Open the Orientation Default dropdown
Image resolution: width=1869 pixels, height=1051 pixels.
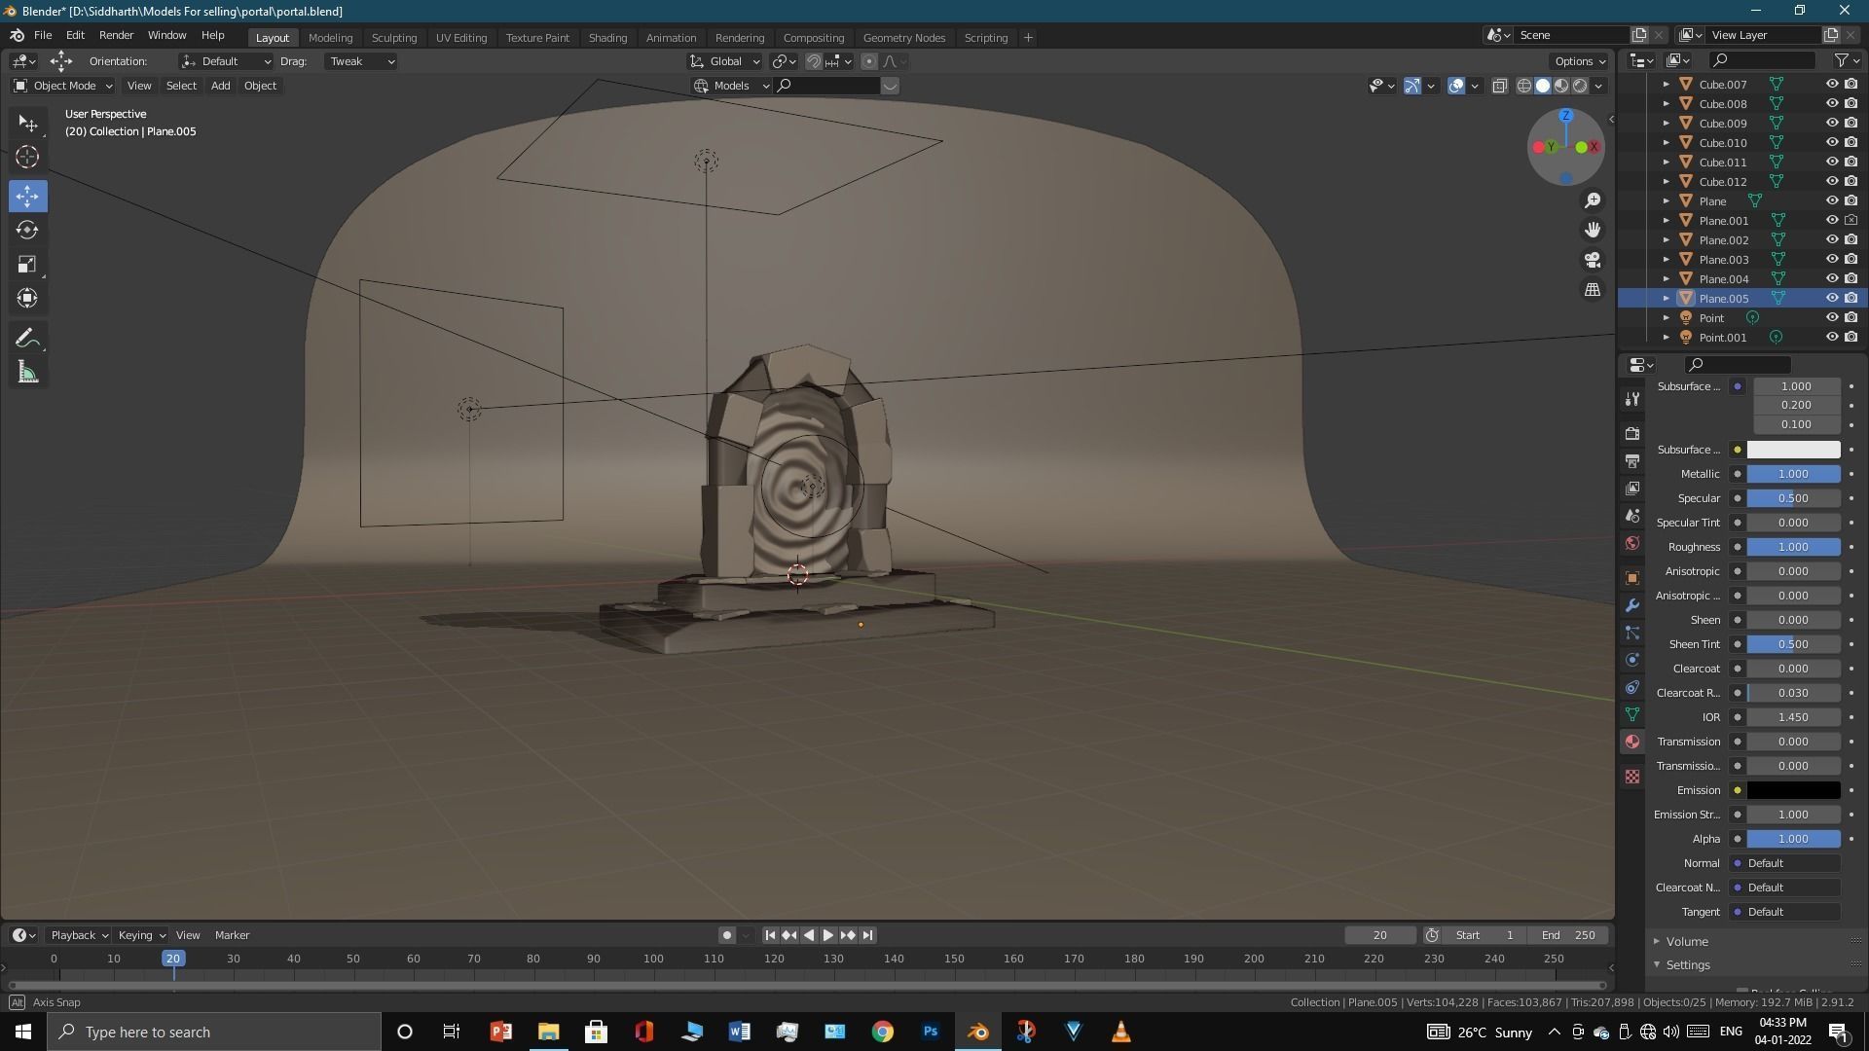[x=227, y=61]
